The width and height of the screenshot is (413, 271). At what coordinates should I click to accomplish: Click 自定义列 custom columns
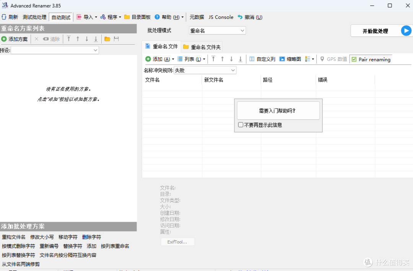[x=262, y=59]
